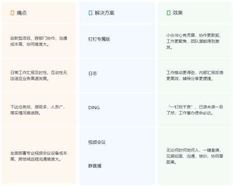Click the pain point about 日常工作汇报及时性
This screenshot has width=233, height=186.
[38, 75]
